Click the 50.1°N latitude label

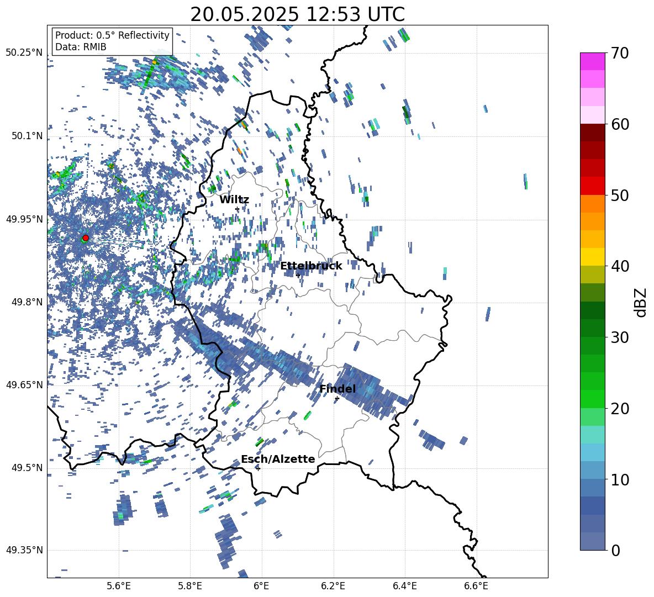tap(27, 136)
